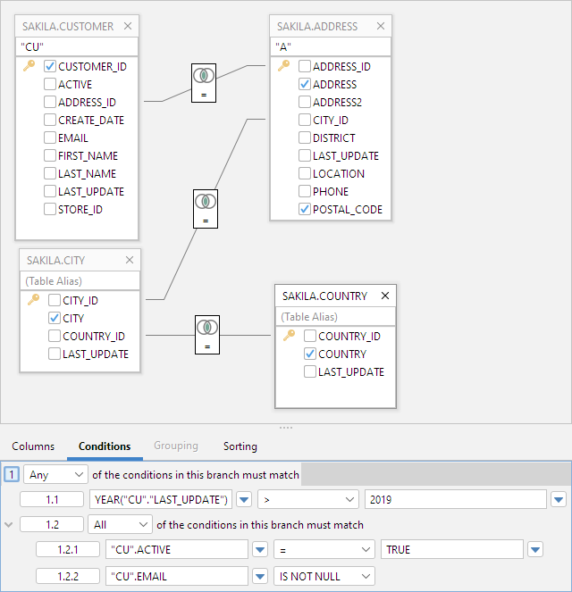Click the condition number 1.1 button
572x592 pixels.
50,498
